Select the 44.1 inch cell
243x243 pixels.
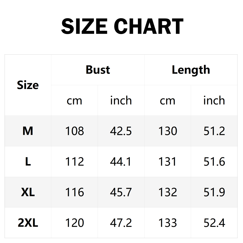[x=121, y=162]
